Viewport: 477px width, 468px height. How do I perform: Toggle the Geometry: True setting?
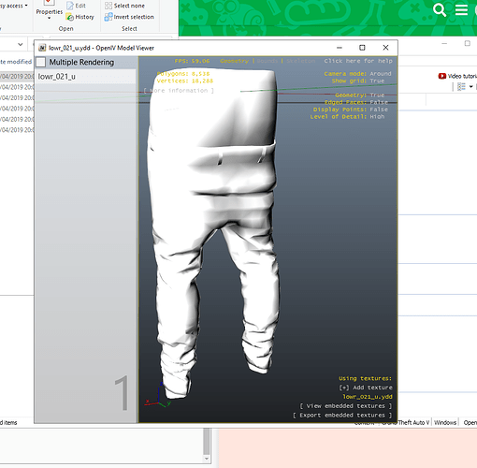pos(360,95)
